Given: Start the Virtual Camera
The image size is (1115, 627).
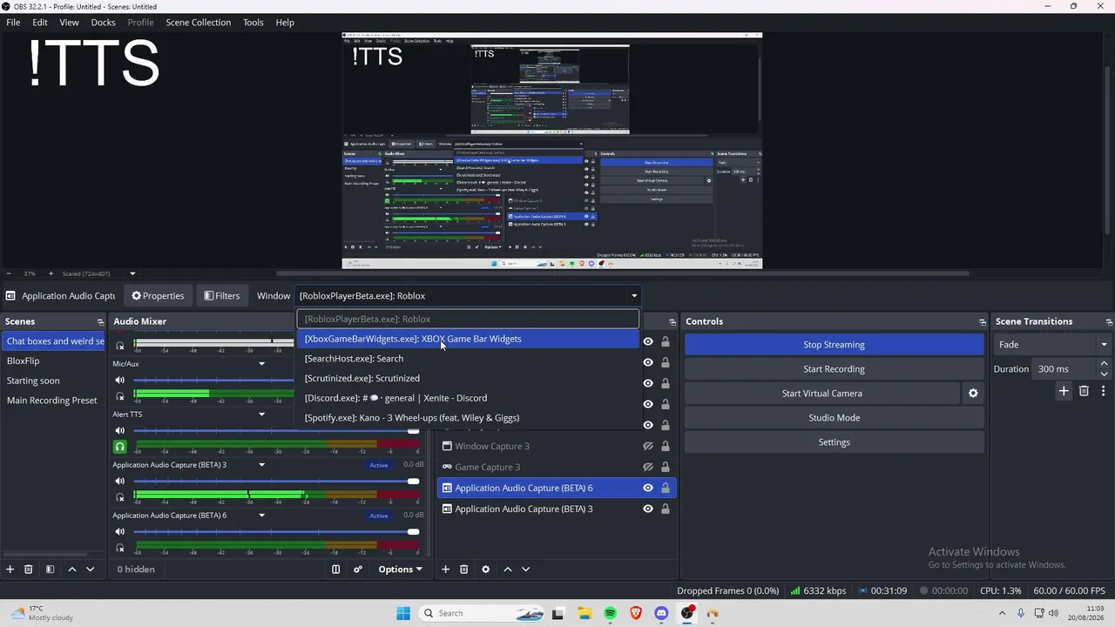Looking at the screenshot, I should coord(821,394).
